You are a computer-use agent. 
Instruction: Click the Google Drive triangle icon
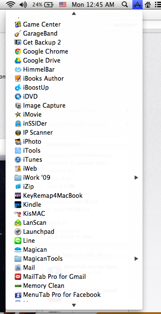(18, 60)
